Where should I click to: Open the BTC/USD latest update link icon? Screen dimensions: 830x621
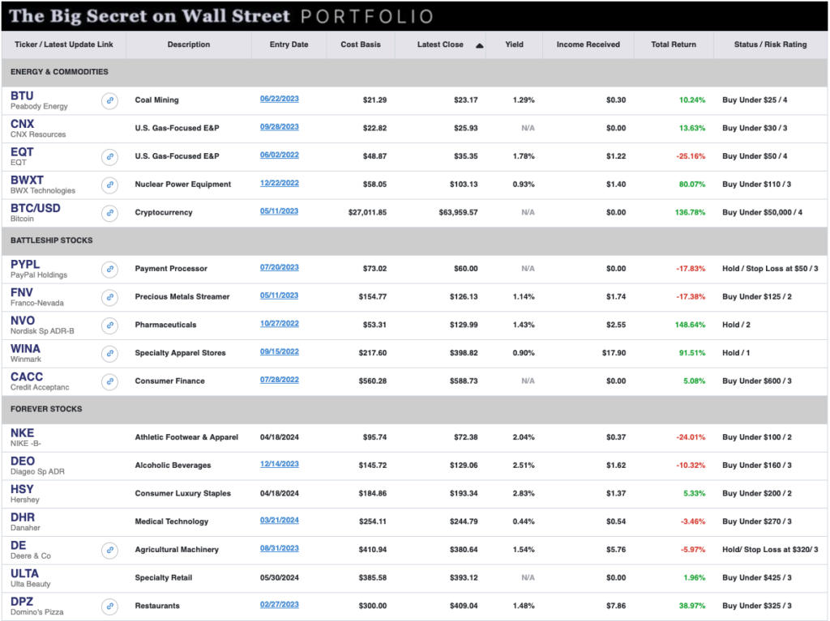tap(109, 213)
